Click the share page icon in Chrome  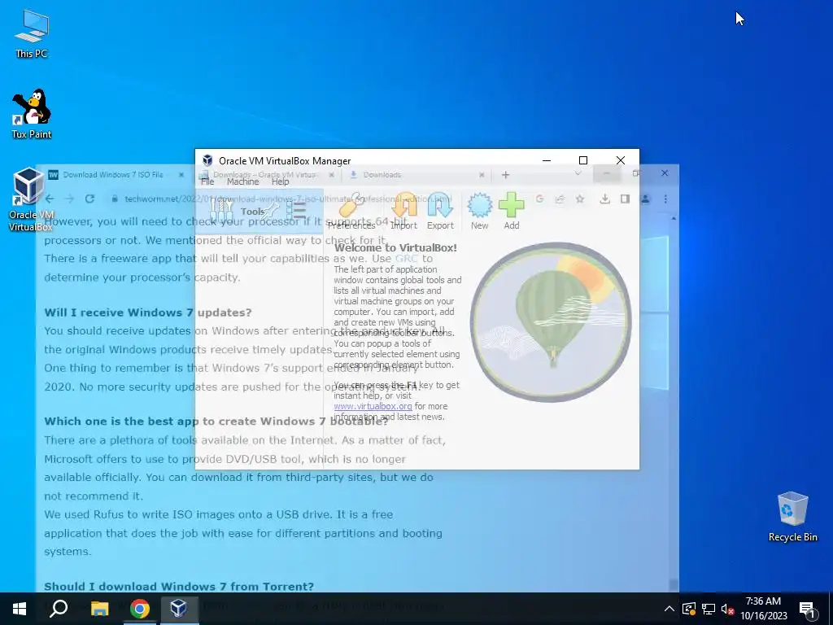point(560,199)
